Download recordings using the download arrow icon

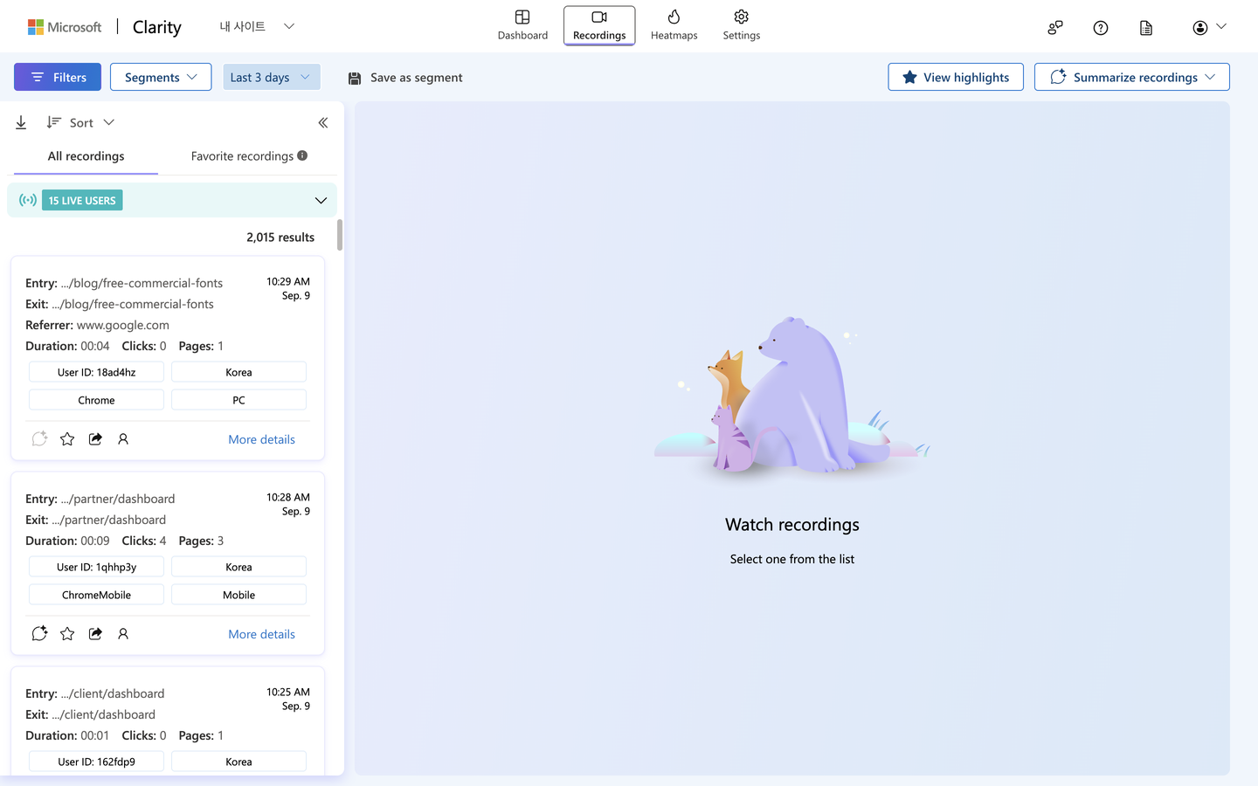click(x=21, y=123)
